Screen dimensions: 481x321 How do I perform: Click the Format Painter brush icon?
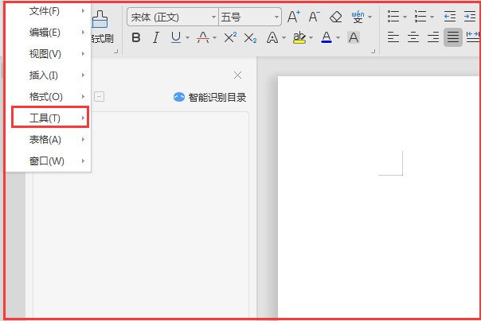click(x=100, y=20)
